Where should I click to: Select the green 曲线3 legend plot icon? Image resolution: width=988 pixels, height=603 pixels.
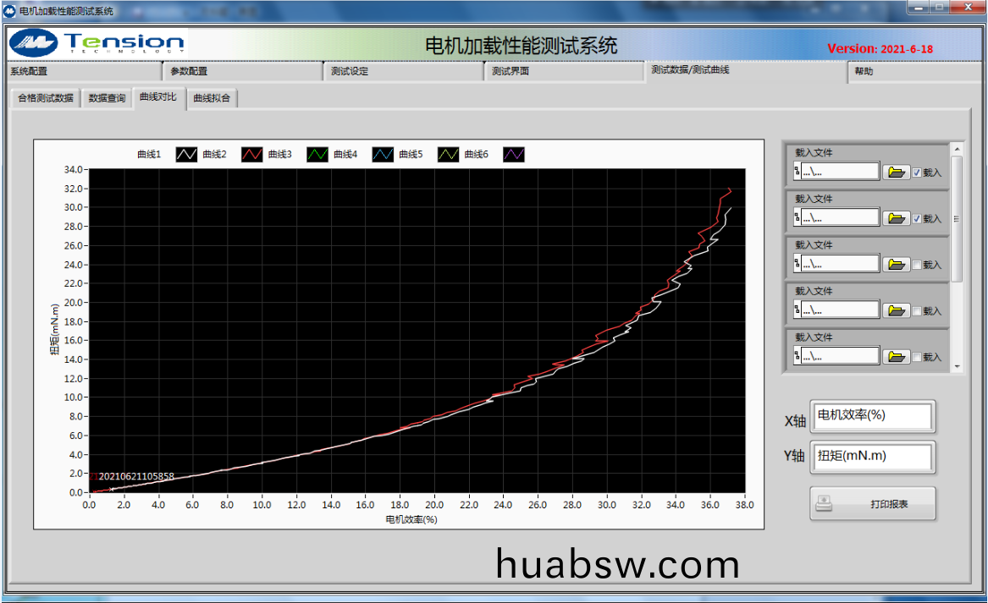pos(317,154)
